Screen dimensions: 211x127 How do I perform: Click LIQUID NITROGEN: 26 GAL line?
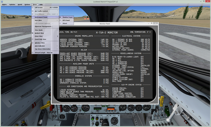coord(84,90)
